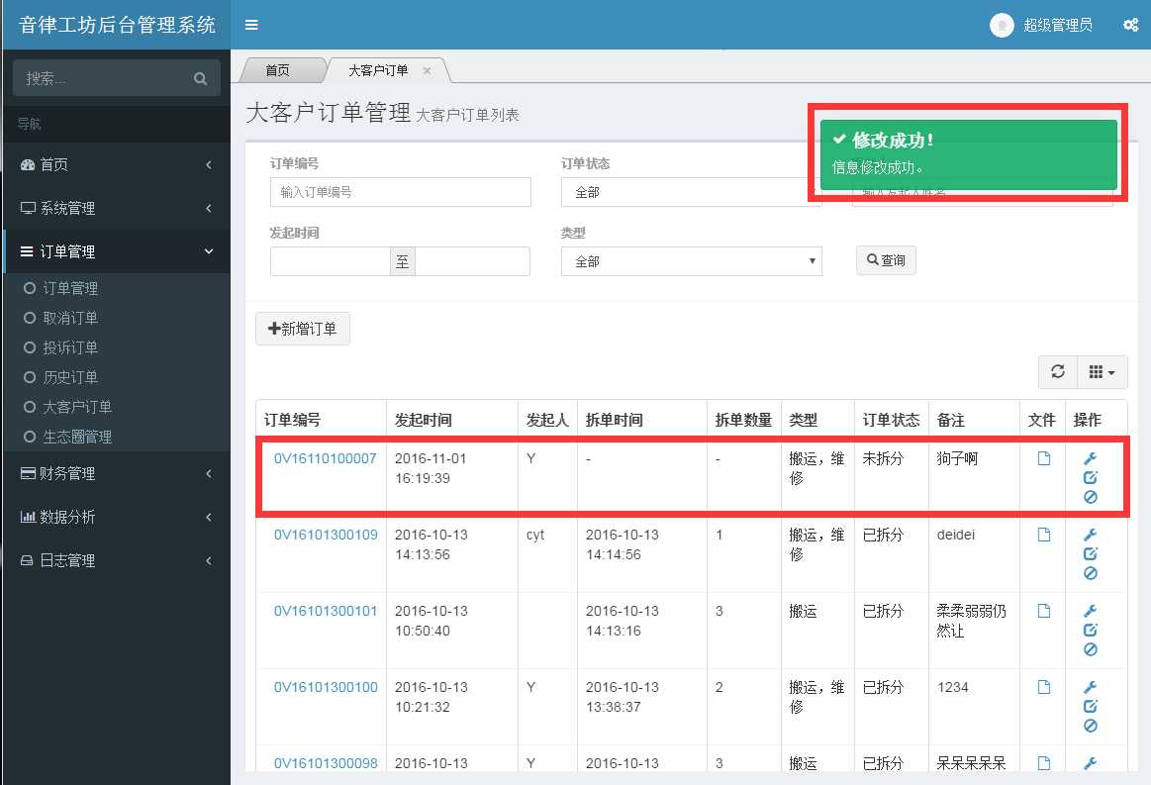1151x785 pixels.
Task: Select 生态圈管理 submenu item
Action: 77,437
